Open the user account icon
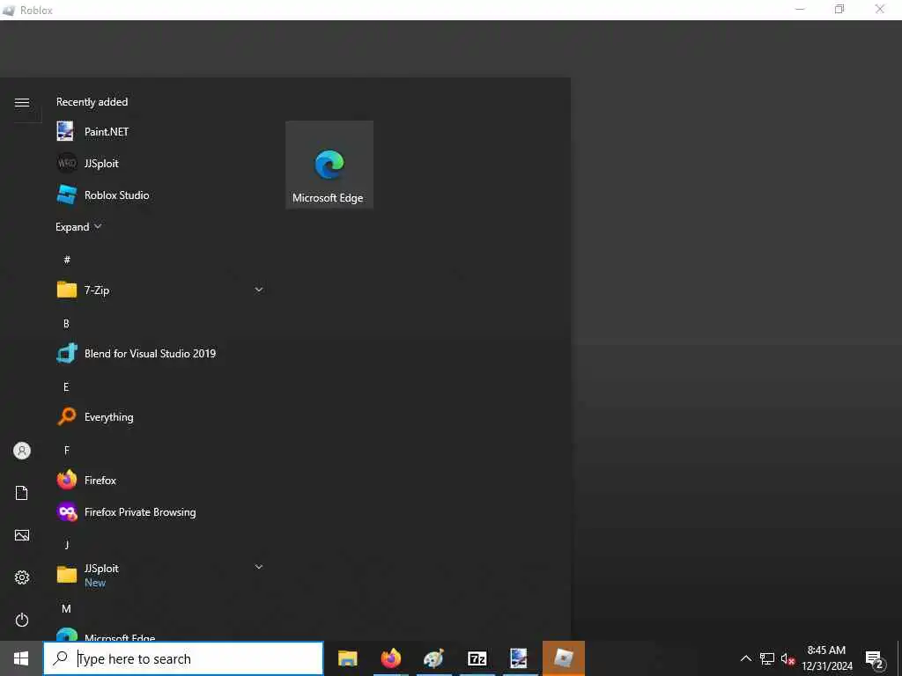Image resolution: width=902 pixels, height=676 pixels. click(x=22, y=451)
